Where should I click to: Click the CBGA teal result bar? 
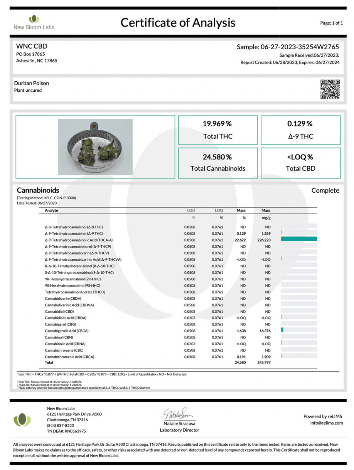282,330
